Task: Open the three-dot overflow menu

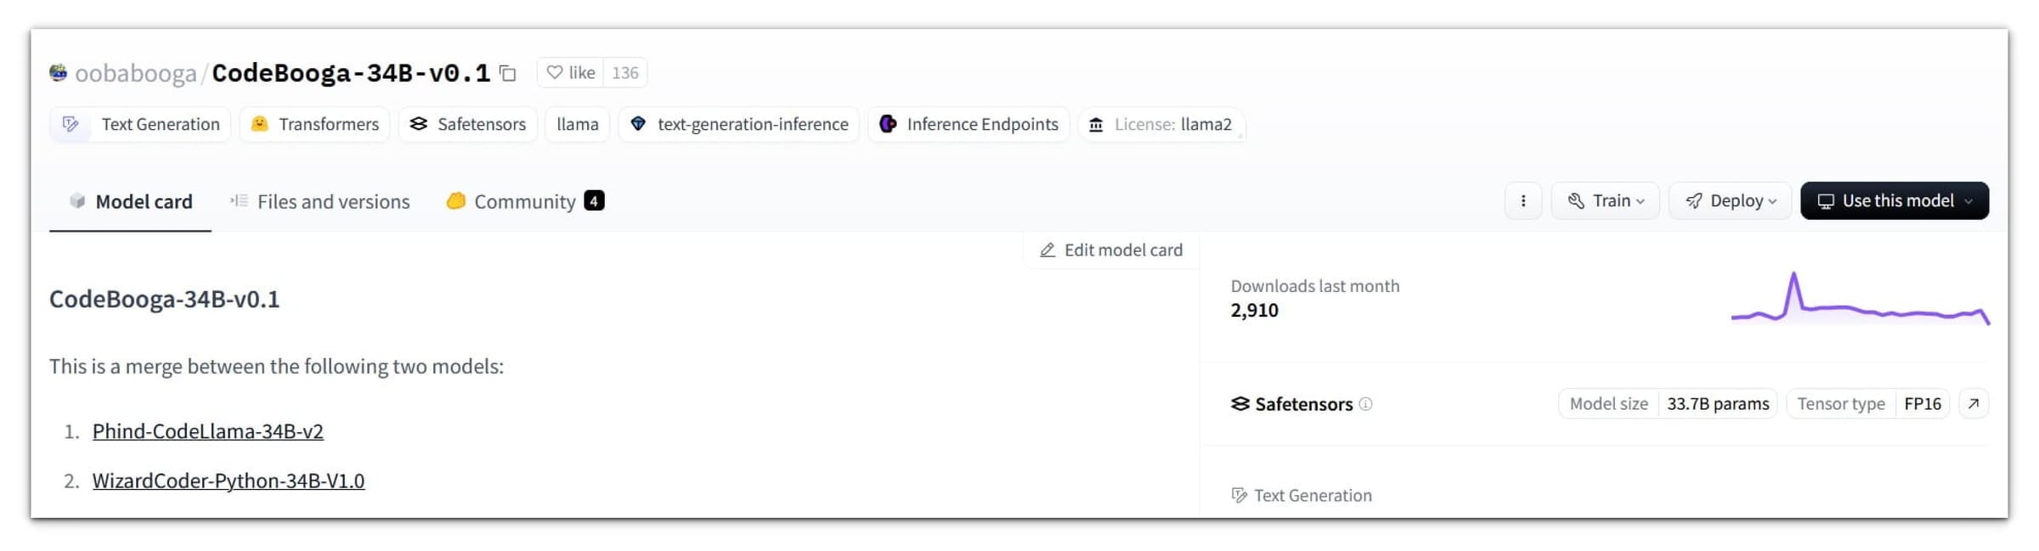Action: click(x=1523, y=200)
